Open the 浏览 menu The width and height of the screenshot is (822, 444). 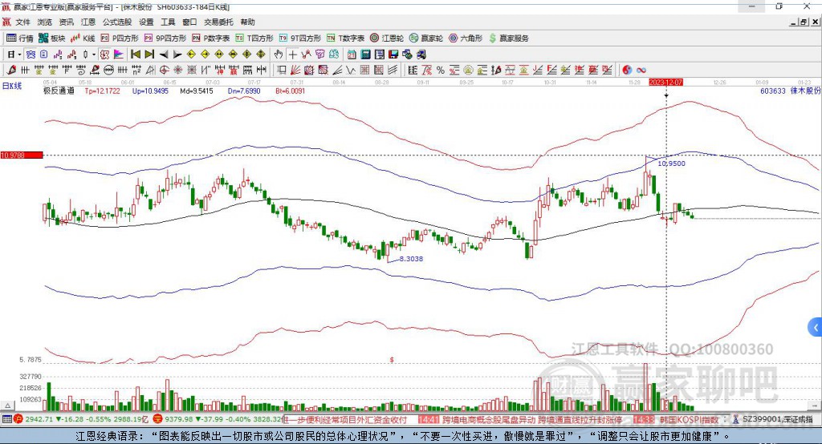(x=45, y=22)
